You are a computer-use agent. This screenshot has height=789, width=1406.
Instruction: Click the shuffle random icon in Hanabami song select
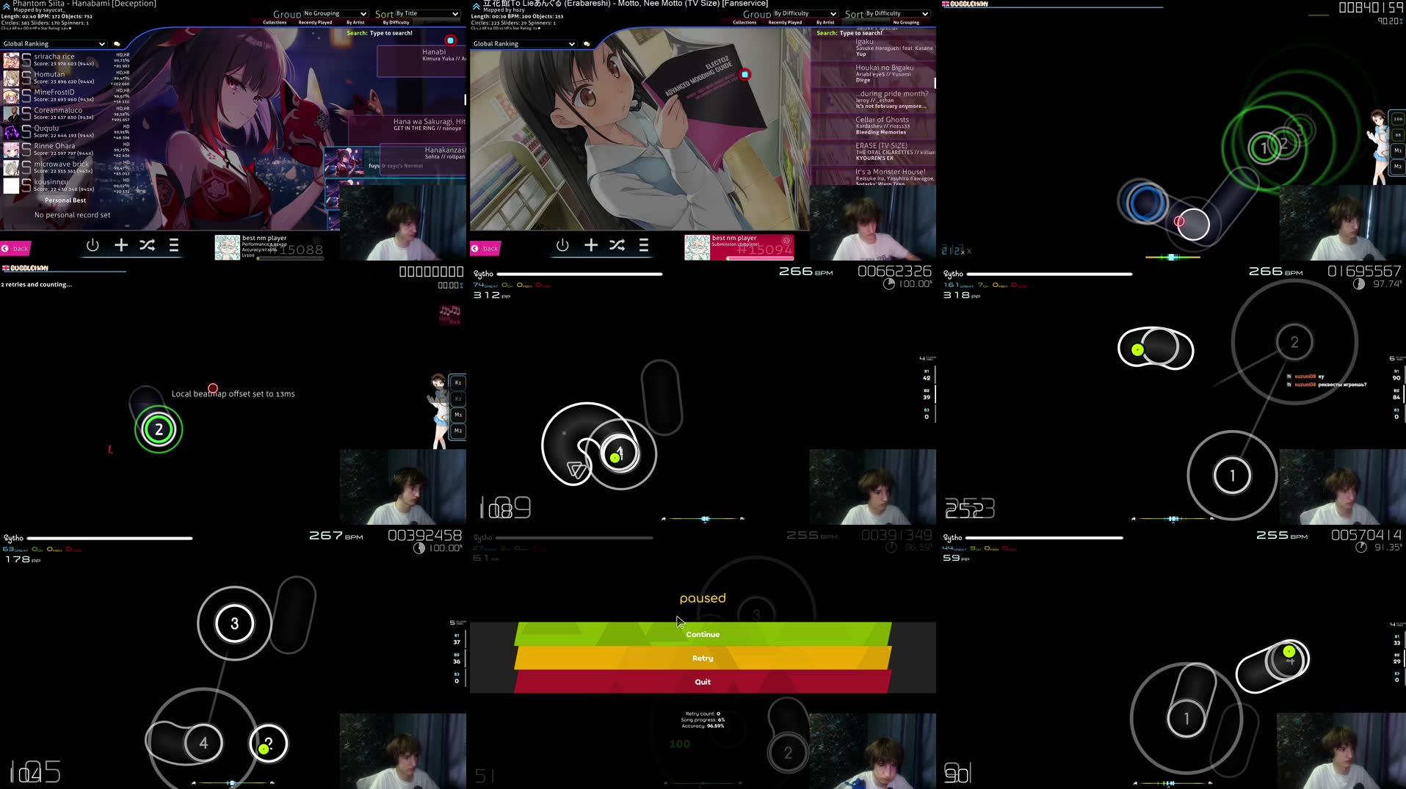(x=147, y=246)
